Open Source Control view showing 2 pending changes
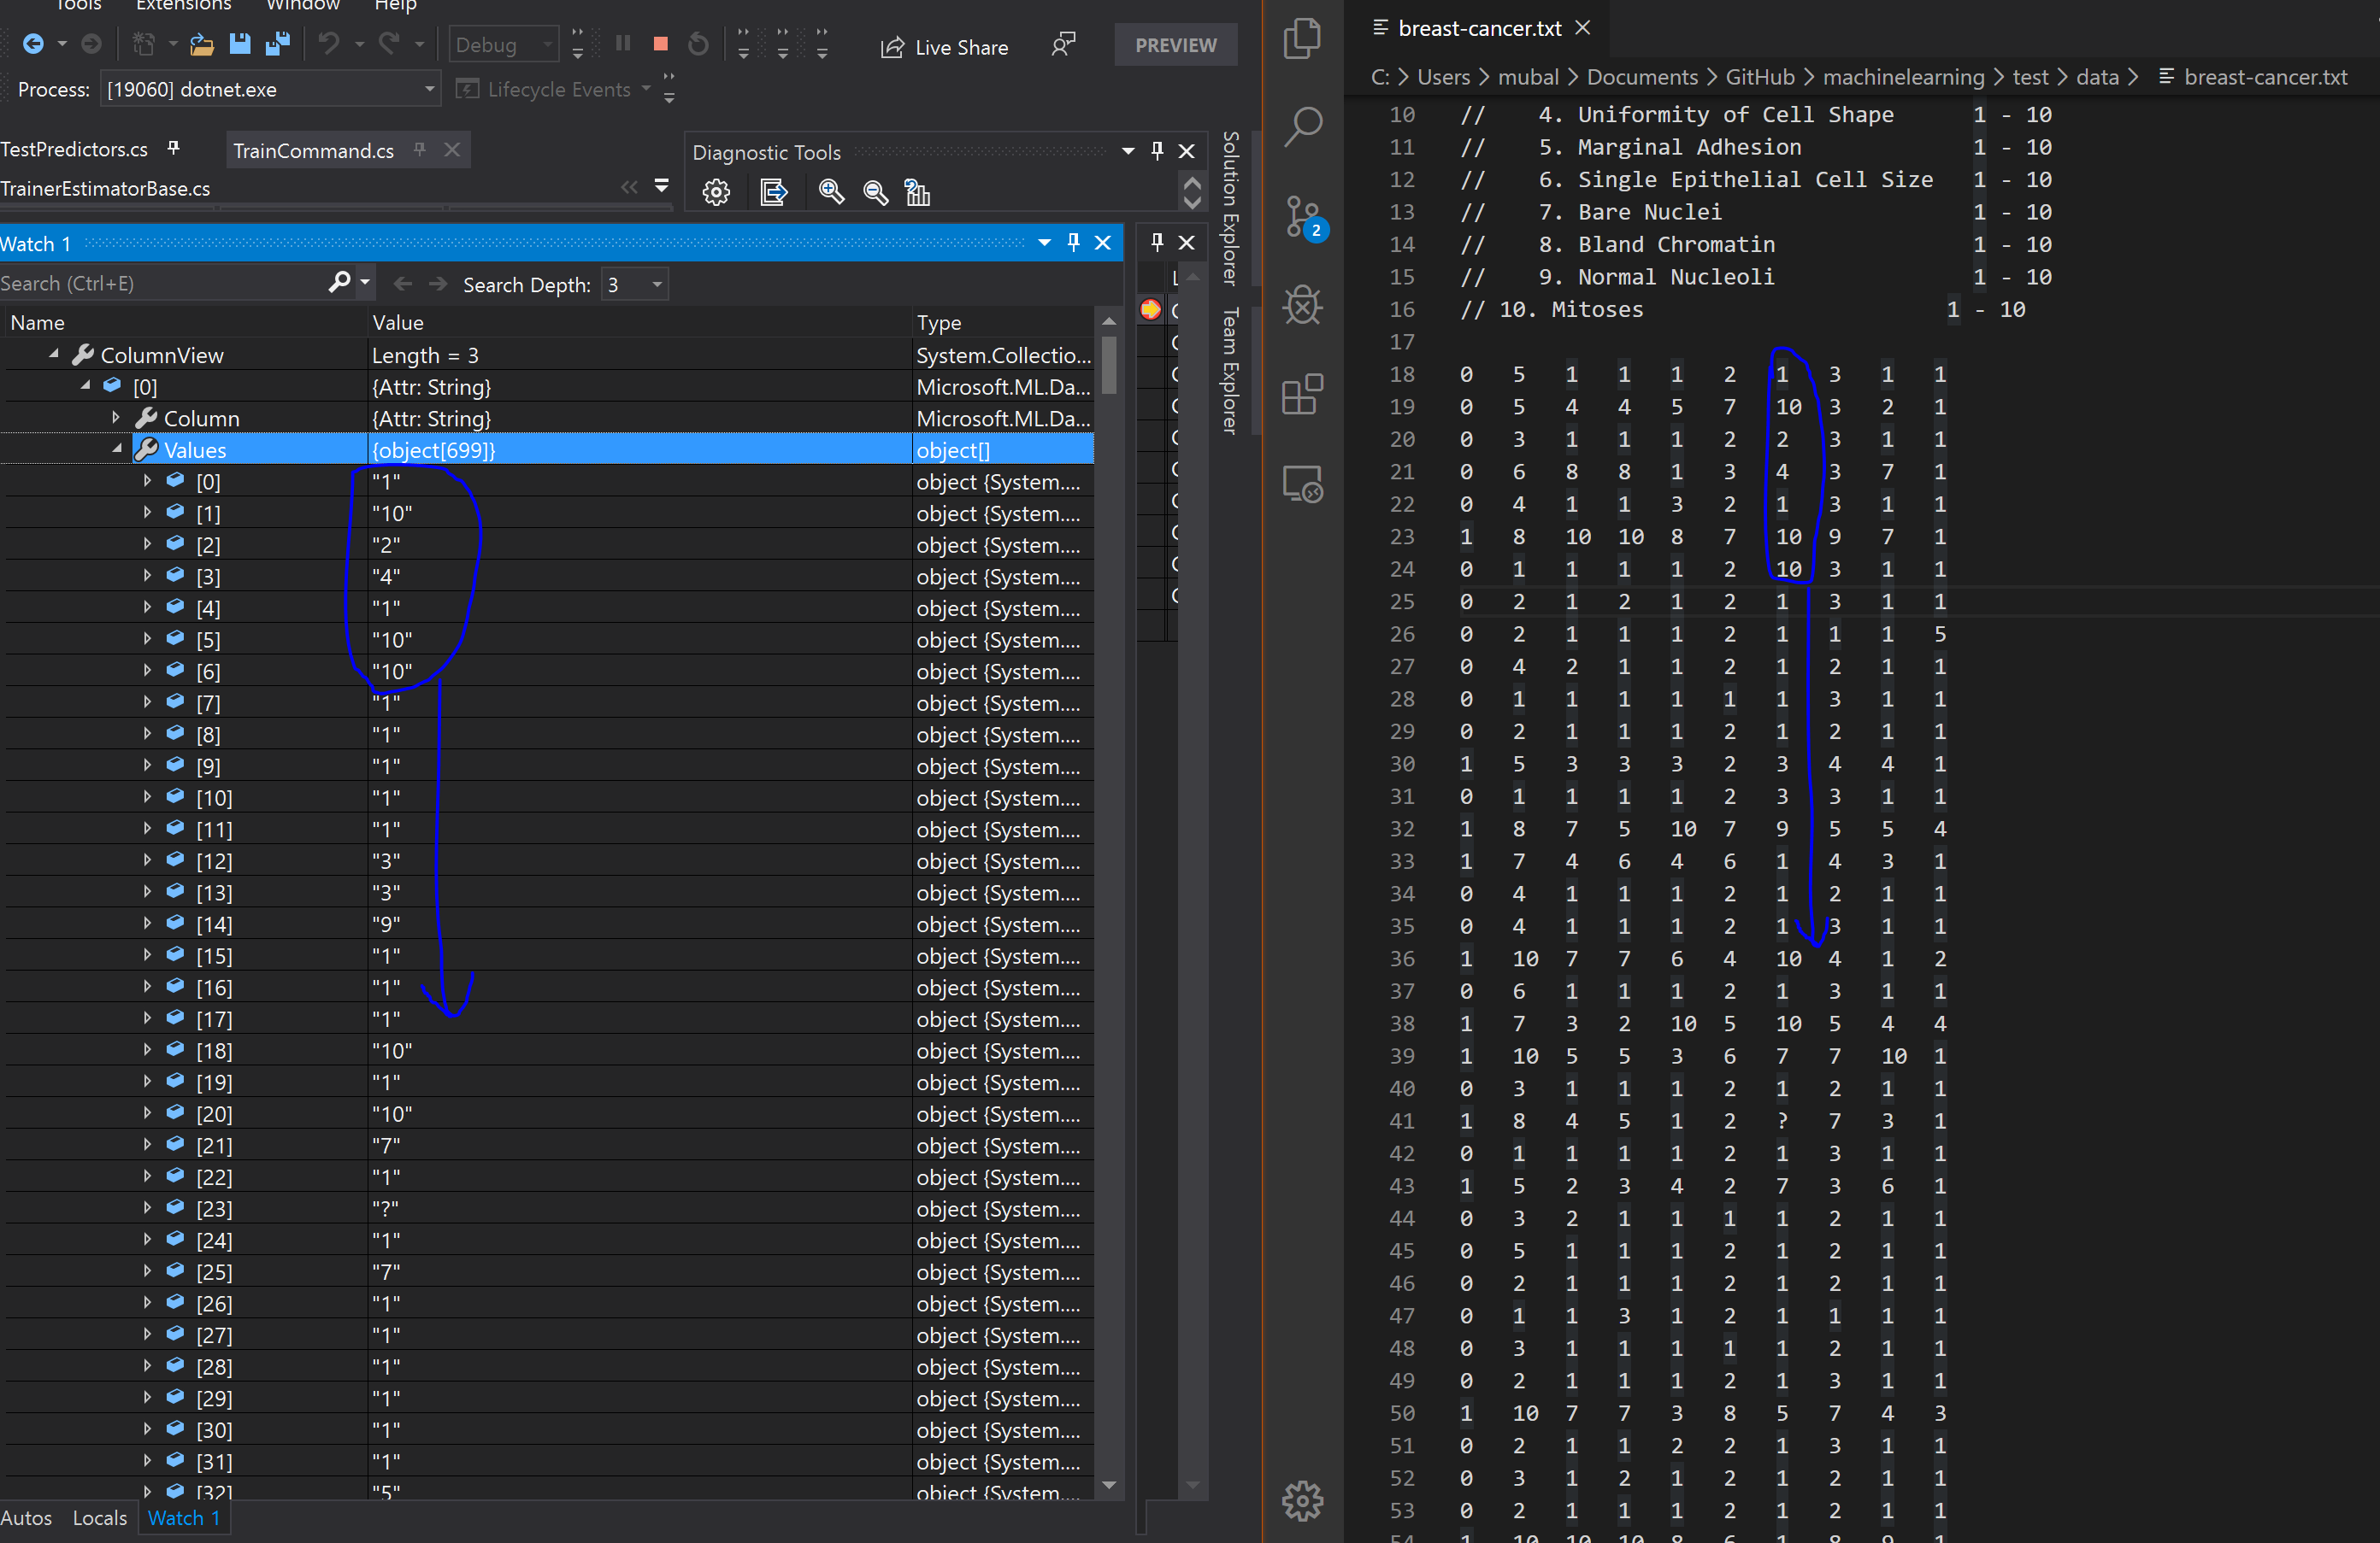 point(1303,218)
